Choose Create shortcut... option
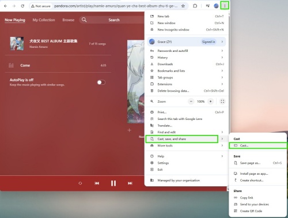Screen dimensions: 288x218 tap(258, 181)
